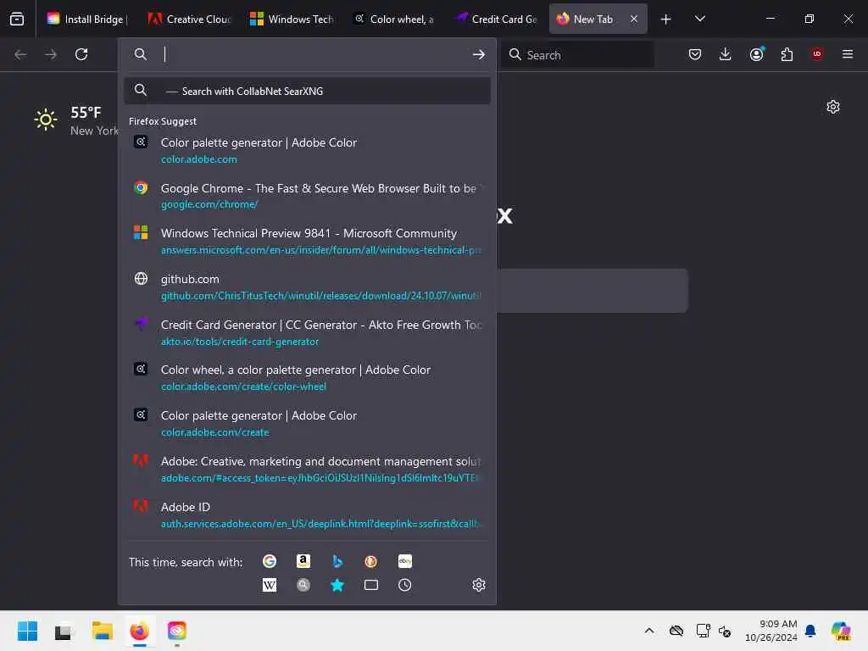Switch to Credit Card Generator tab
Viewport: 868px width, 651px height.
pos(495,19)
